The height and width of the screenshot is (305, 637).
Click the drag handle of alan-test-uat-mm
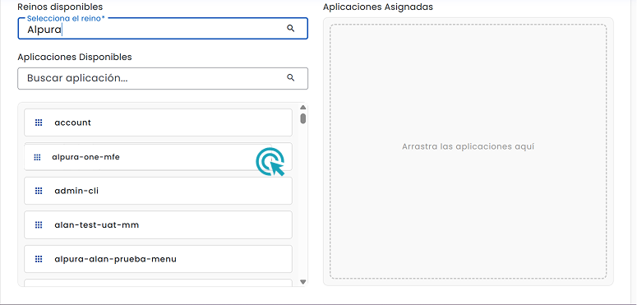click(39, 225)
